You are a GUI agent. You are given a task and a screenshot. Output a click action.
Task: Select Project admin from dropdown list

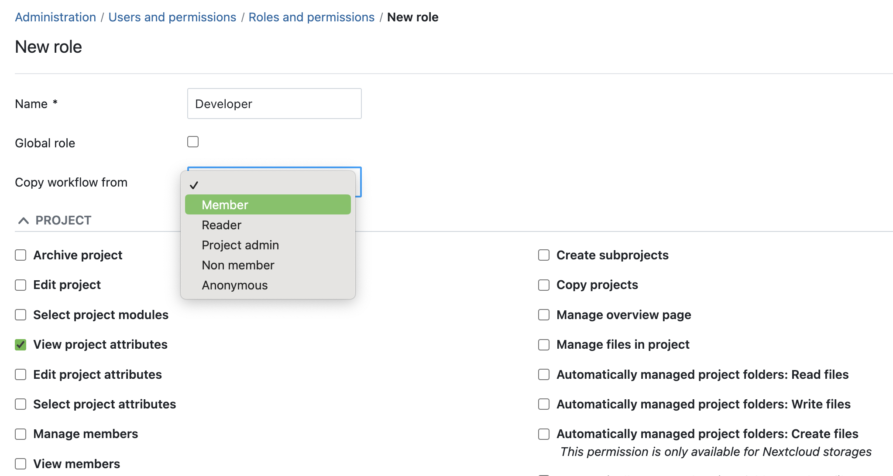click(x=241, y=245)
